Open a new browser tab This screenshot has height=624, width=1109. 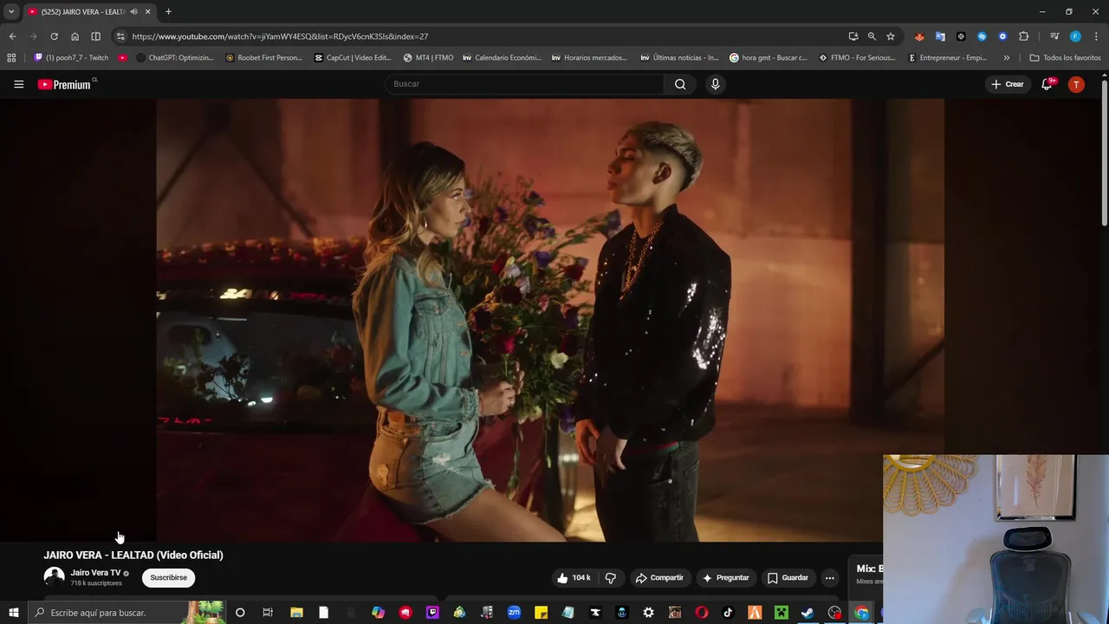click(x=168, y=12)
